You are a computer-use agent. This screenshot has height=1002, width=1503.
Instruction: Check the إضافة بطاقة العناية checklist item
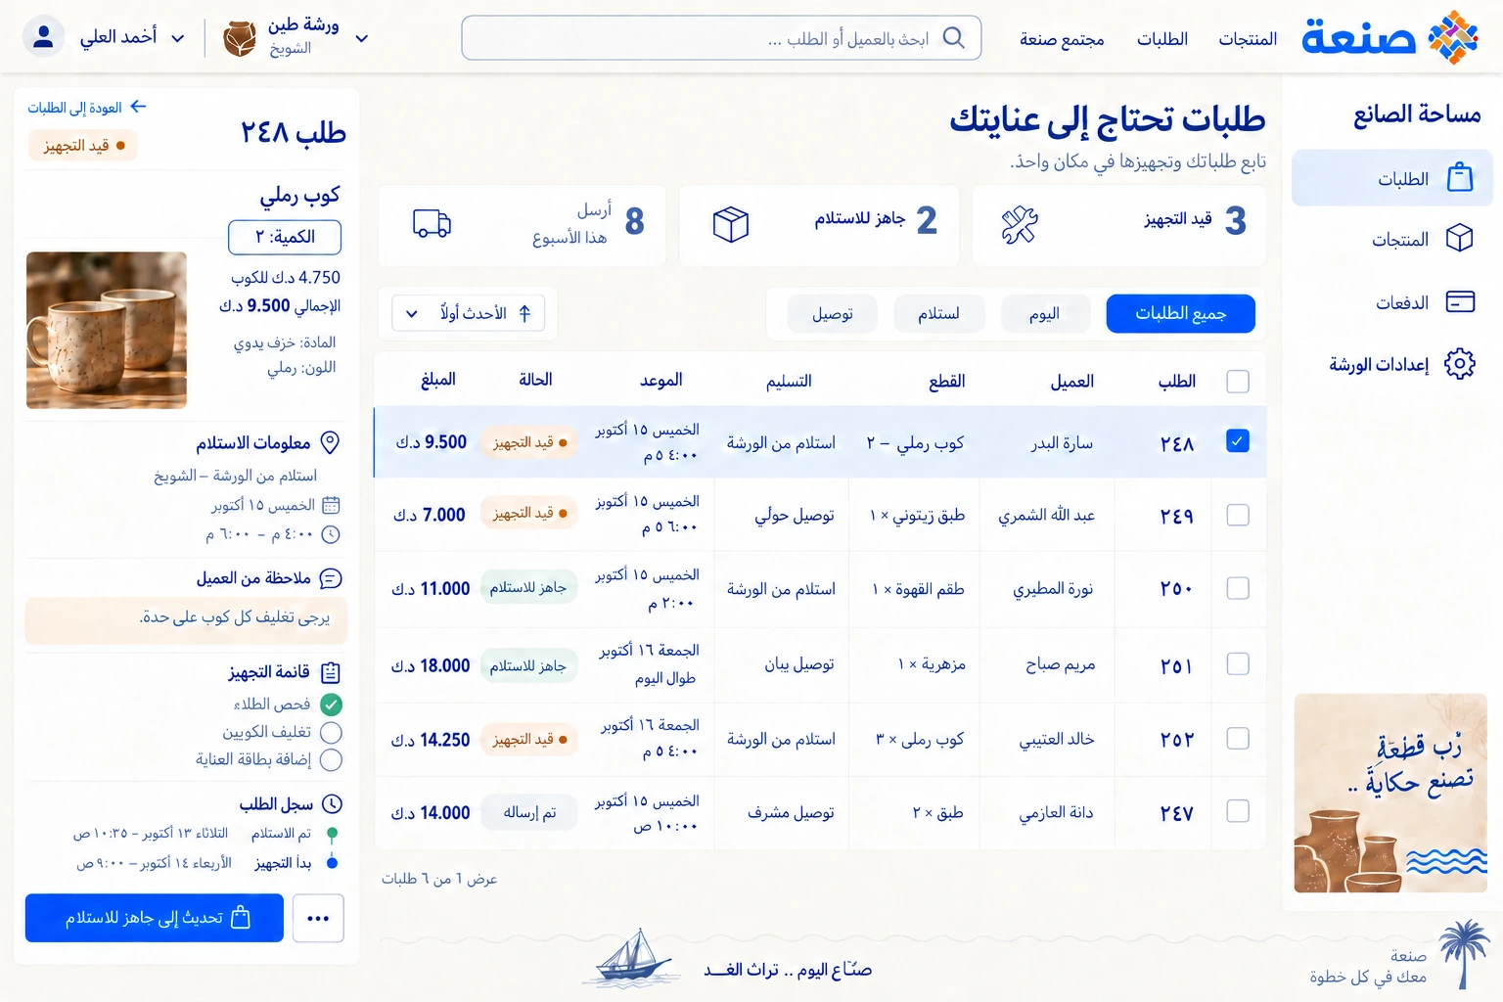click(332, 759)
